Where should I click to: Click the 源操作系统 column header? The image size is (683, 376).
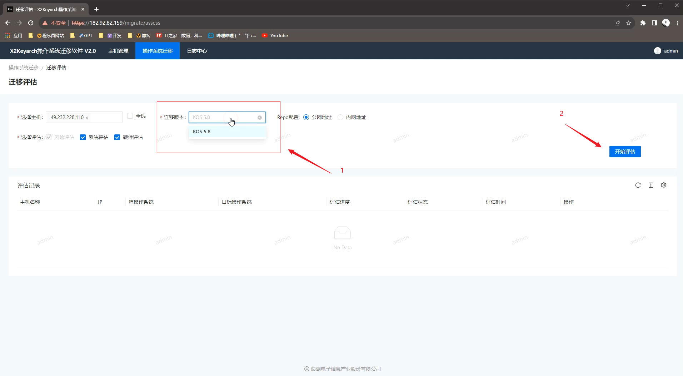pos(141,202)
